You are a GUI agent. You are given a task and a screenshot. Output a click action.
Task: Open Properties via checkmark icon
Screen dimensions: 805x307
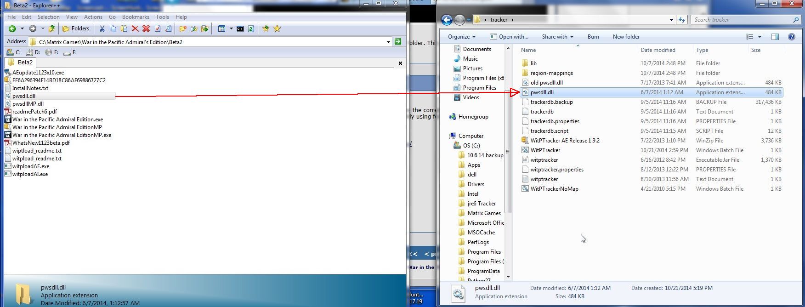click(157, 28)
